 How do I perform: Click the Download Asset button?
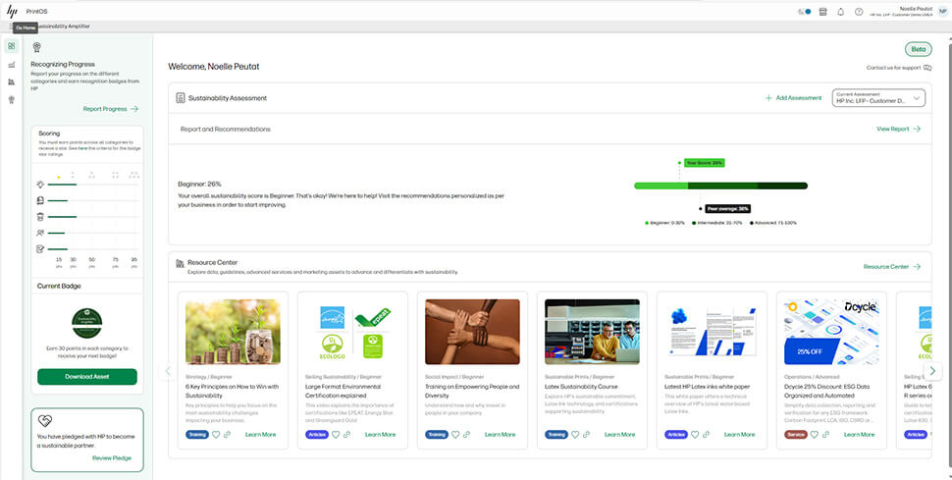86,377
